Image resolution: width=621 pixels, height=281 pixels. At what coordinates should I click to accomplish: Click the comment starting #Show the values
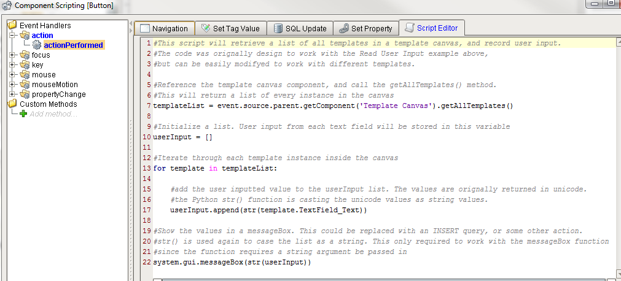pos(368,231)
